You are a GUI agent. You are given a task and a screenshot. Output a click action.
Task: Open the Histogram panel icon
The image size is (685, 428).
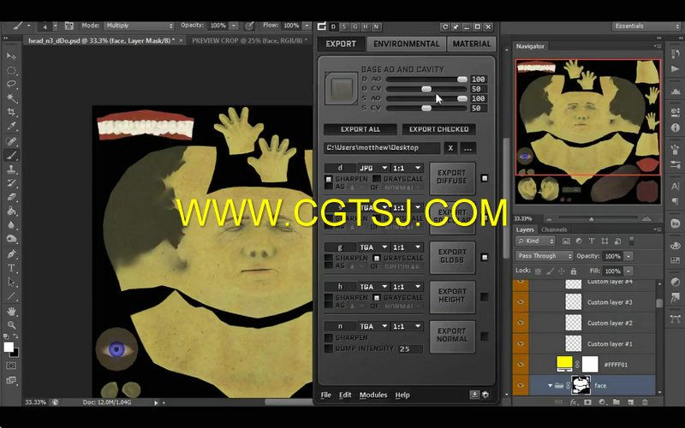(675, 92)
